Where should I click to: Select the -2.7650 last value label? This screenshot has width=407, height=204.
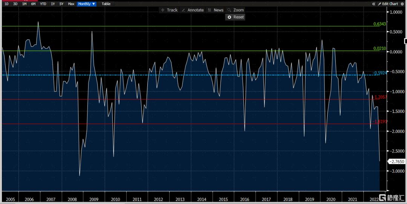point(396,161)
